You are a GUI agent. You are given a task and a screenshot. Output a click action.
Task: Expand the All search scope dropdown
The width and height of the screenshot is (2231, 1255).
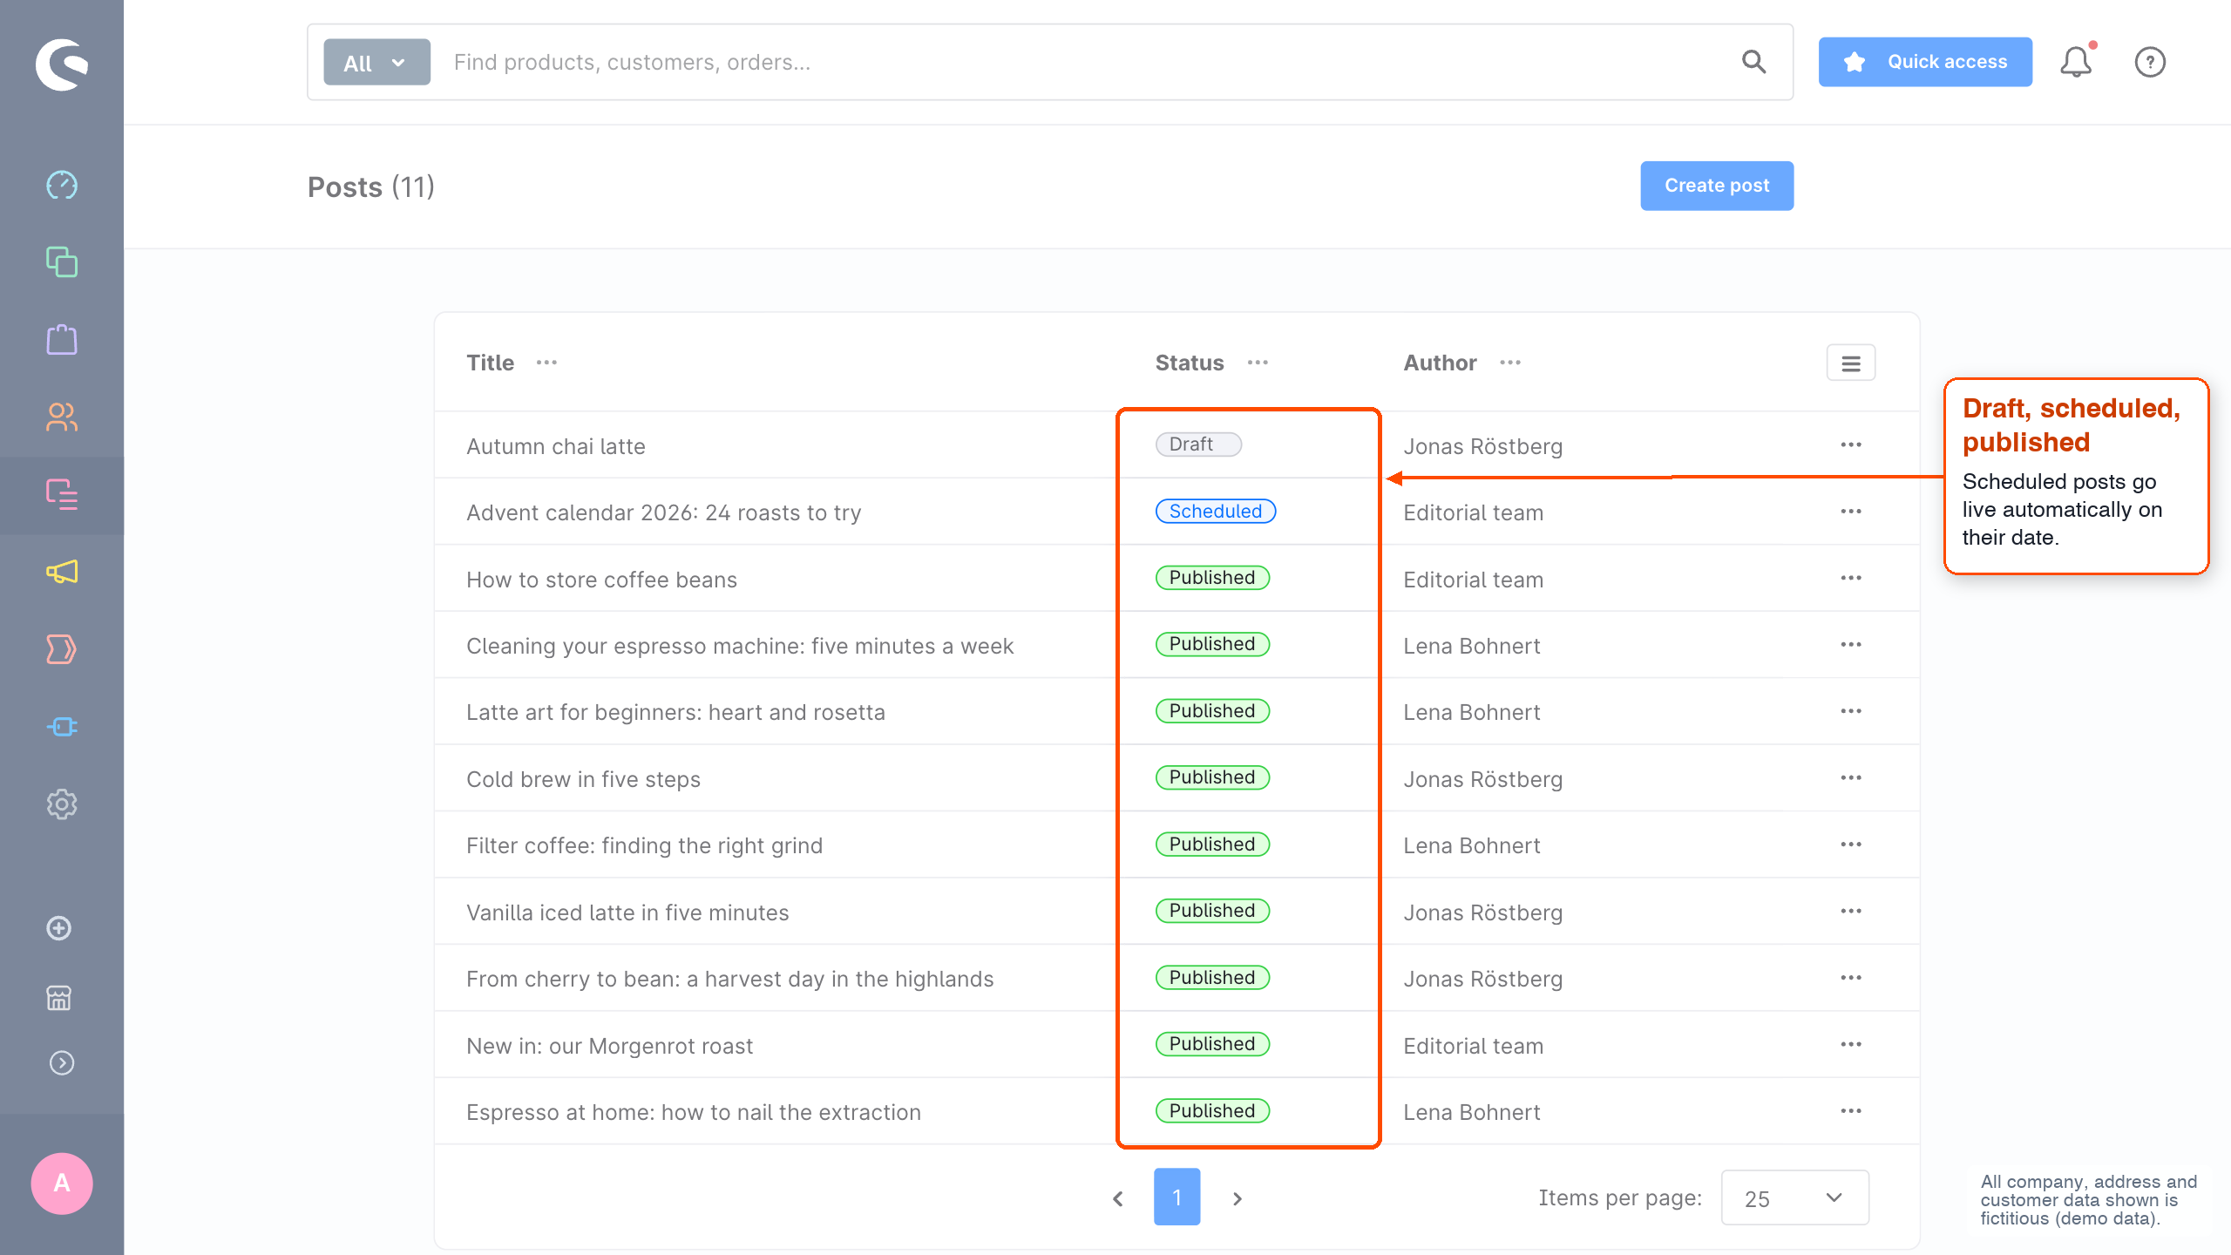click(376, 62)
